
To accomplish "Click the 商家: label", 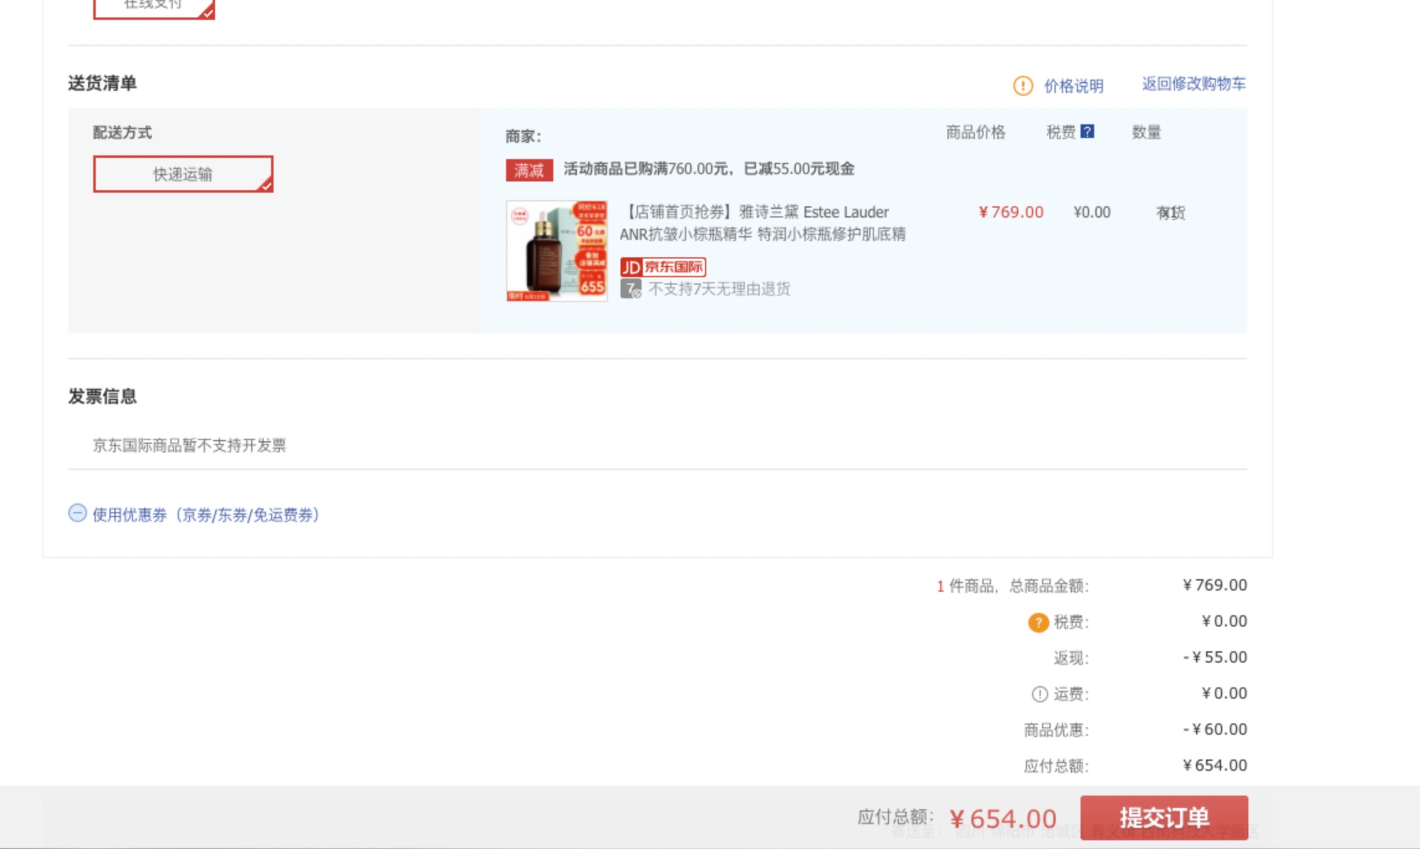I will 523,137.
